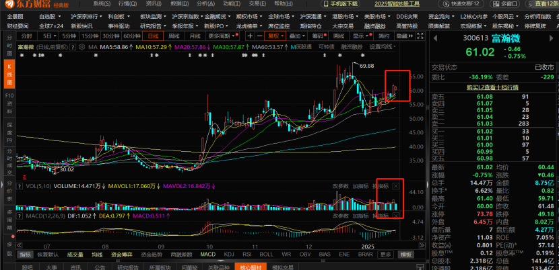Open the 多周期 side tab
559x270 pixels.
tap(9, 221)
